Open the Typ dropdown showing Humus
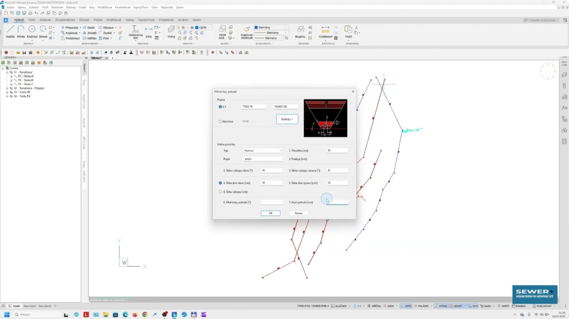 pos(263,151)
